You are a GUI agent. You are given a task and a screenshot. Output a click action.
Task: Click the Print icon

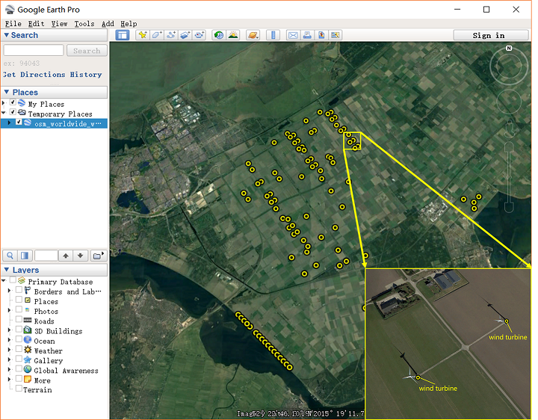tap(307, 35)
